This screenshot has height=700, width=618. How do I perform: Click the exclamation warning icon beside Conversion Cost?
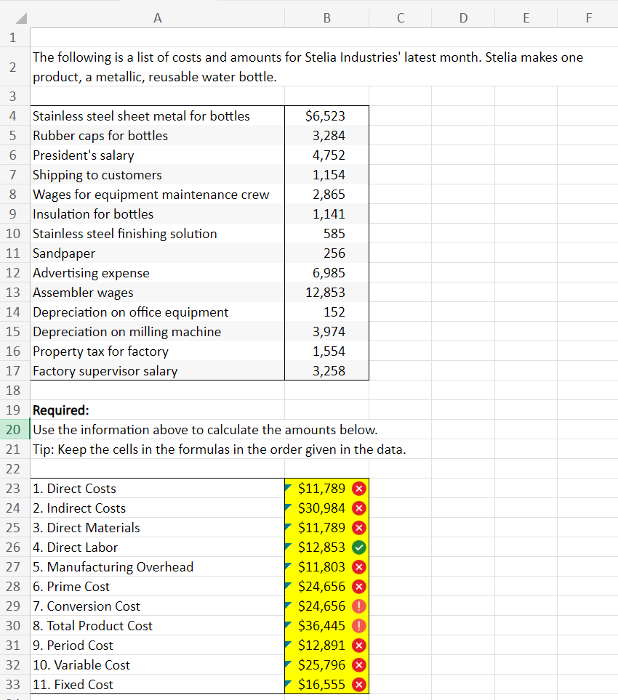point(359,606)
